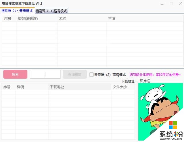Click the 在线播放 button
Screen dimensions: 184x142
[x=75, y=74]
